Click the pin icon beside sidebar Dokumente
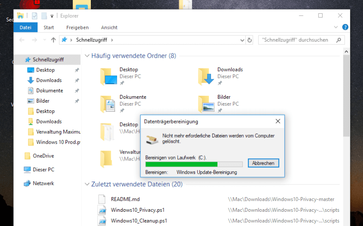Image resolution: width=363 pixels, height=226 pixels. tap(77, 91)
